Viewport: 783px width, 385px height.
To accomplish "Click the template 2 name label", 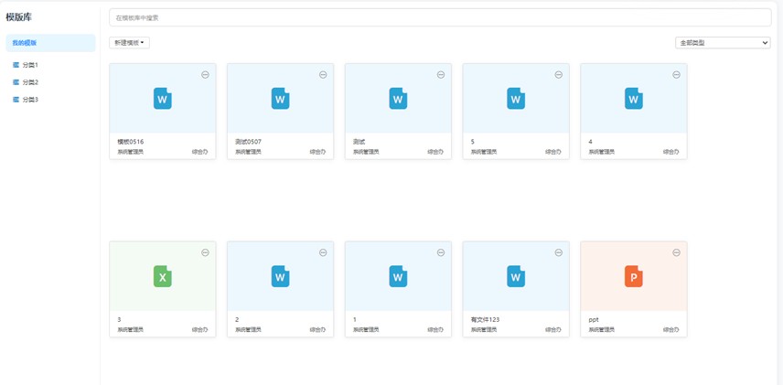I will pyautogui.click(x=238, y=320).
